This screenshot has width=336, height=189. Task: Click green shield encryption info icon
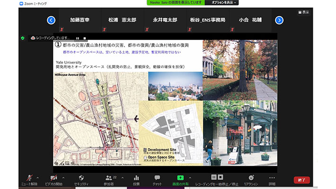23,38
